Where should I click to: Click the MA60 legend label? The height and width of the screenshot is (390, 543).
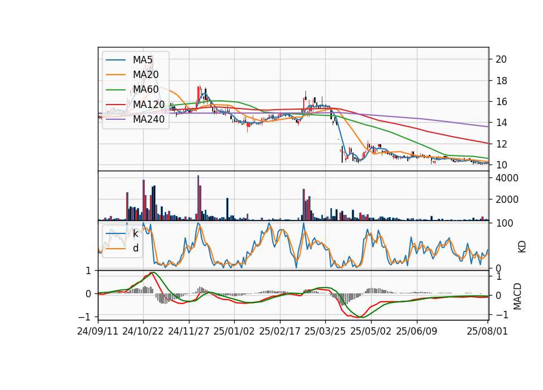pos(145,89)
